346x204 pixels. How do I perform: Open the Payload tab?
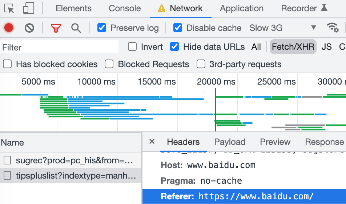(x=230, y=142)
